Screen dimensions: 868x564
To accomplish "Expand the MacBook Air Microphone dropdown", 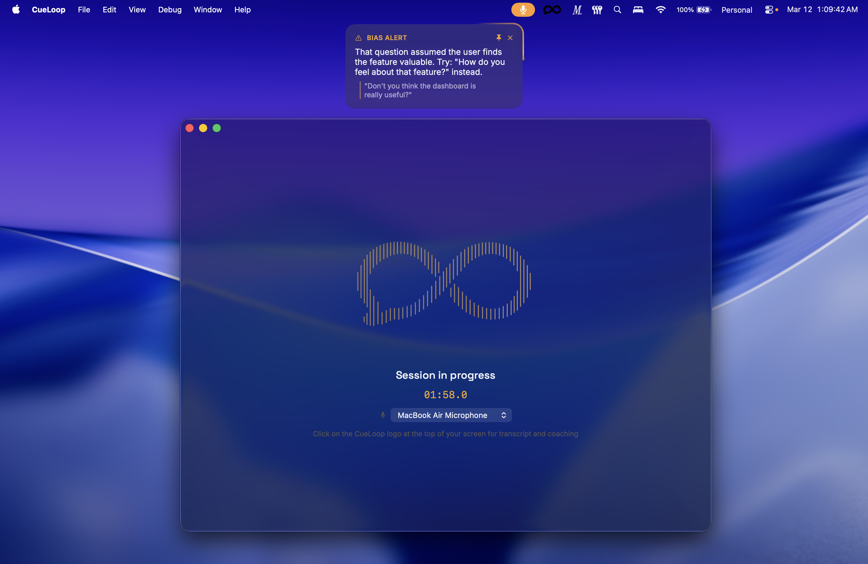I will (451, 415).
